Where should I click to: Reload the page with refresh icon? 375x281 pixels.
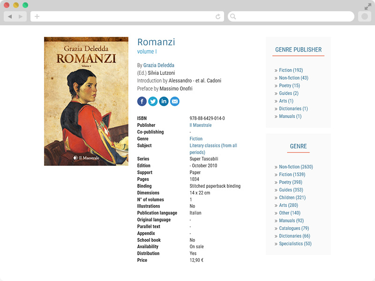click(x=218, y=16)
